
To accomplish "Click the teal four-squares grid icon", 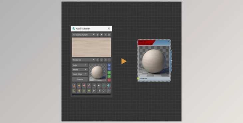I will click(x=104, y=85).
